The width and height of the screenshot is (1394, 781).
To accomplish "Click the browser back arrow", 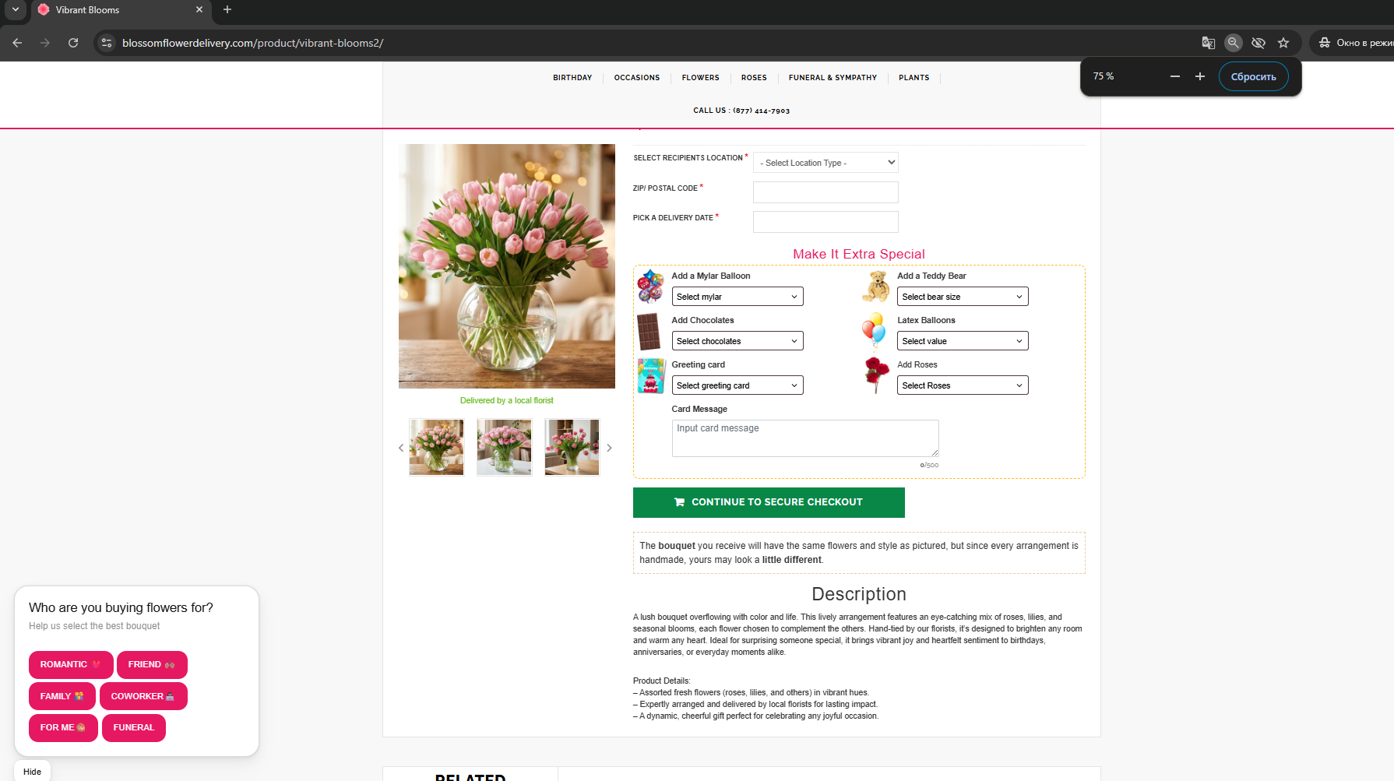I will [17, 43].
